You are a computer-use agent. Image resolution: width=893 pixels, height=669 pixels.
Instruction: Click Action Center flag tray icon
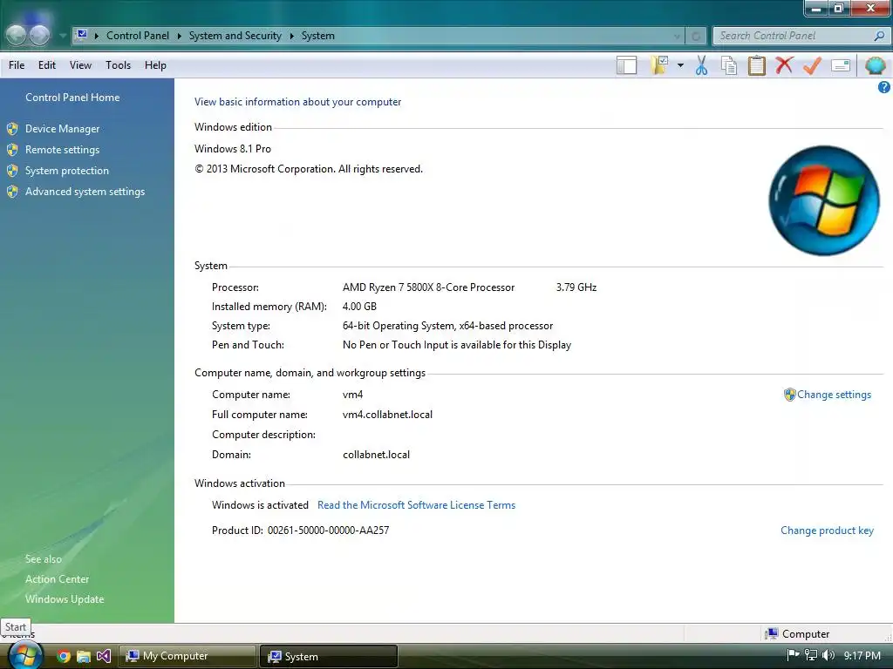pyautogui.click(x=793, y=655)
